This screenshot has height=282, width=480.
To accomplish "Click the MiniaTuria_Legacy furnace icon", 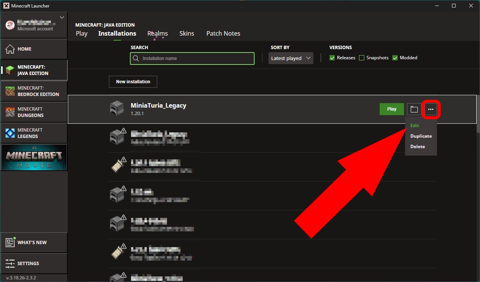I will click(117, 109).
